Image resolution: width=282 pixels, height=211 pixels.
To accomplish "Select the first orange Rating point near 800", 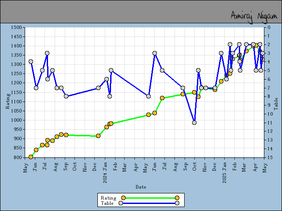I will pyautogui.click(x=31, y=157).
